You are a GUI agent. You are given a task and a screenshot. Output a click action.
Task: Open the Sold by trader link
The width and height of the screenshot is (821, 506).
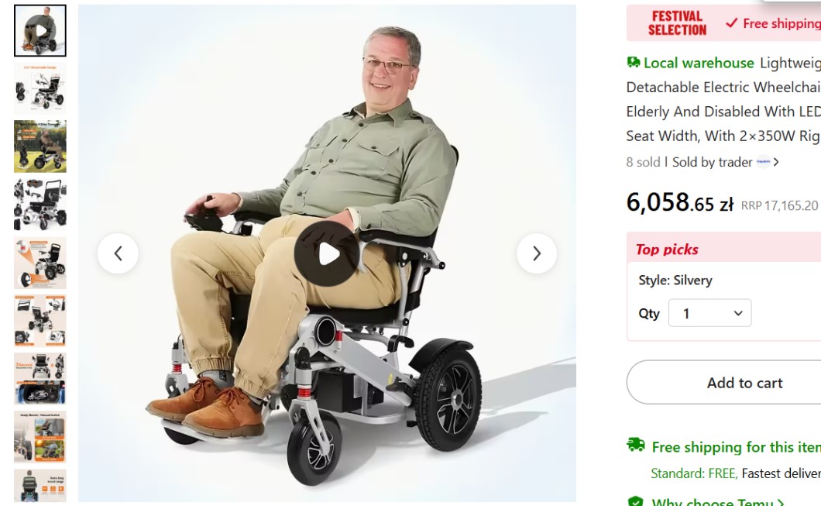click(712, 163)
